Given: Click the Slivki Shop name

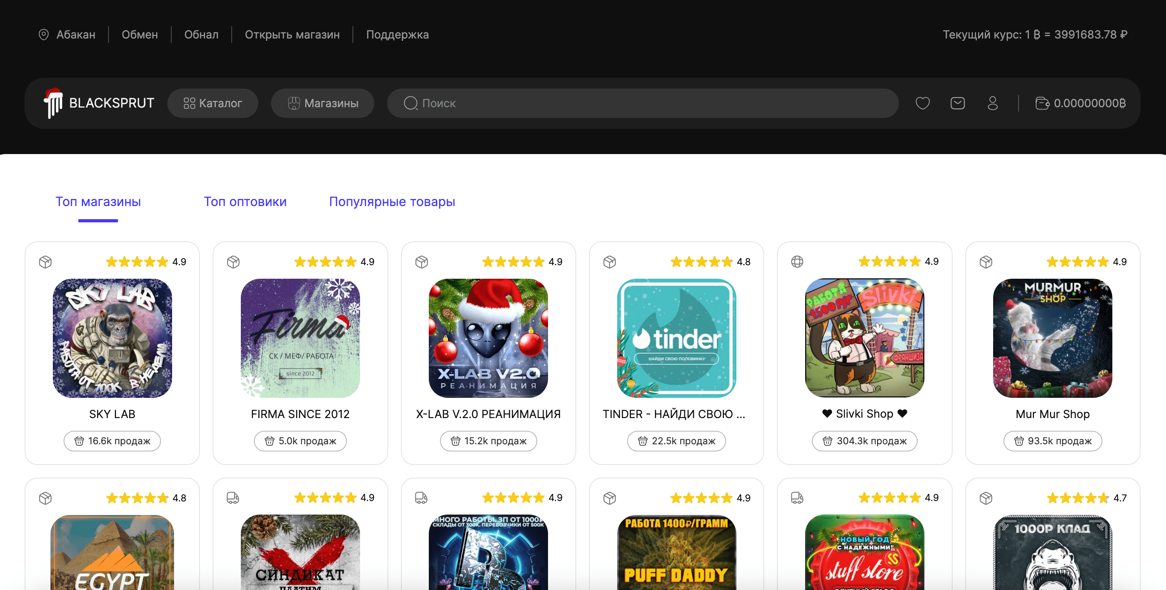Looking at the screenshot, I should point(864,414).
